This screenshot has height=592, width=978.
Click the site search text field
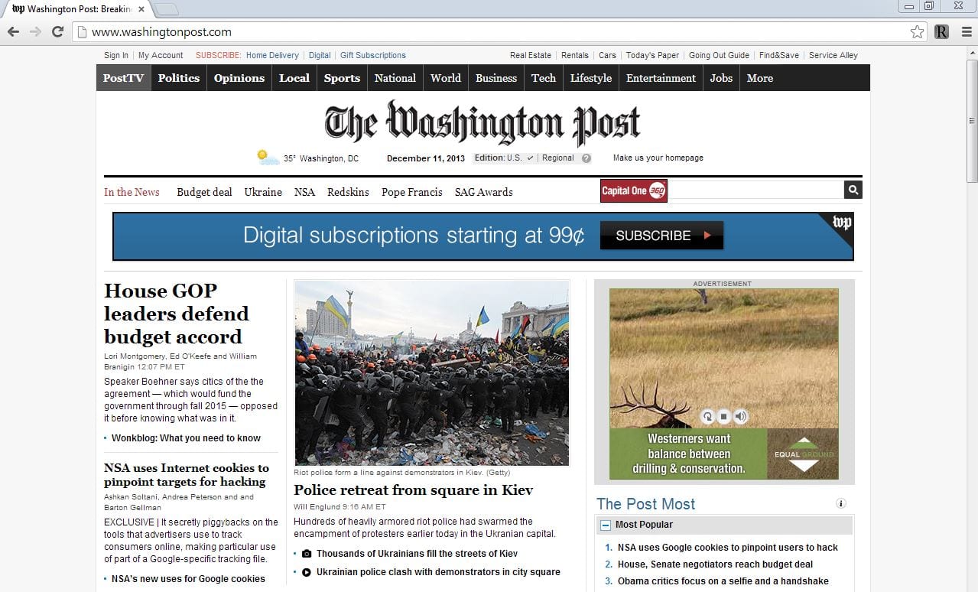(755, 190)
